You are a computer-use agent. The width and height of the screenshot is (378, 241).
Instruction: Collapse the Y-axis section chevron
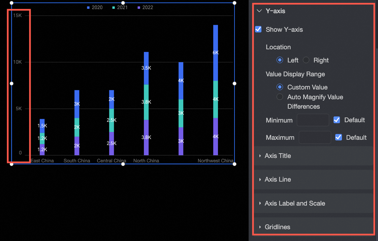click(259, 11)
